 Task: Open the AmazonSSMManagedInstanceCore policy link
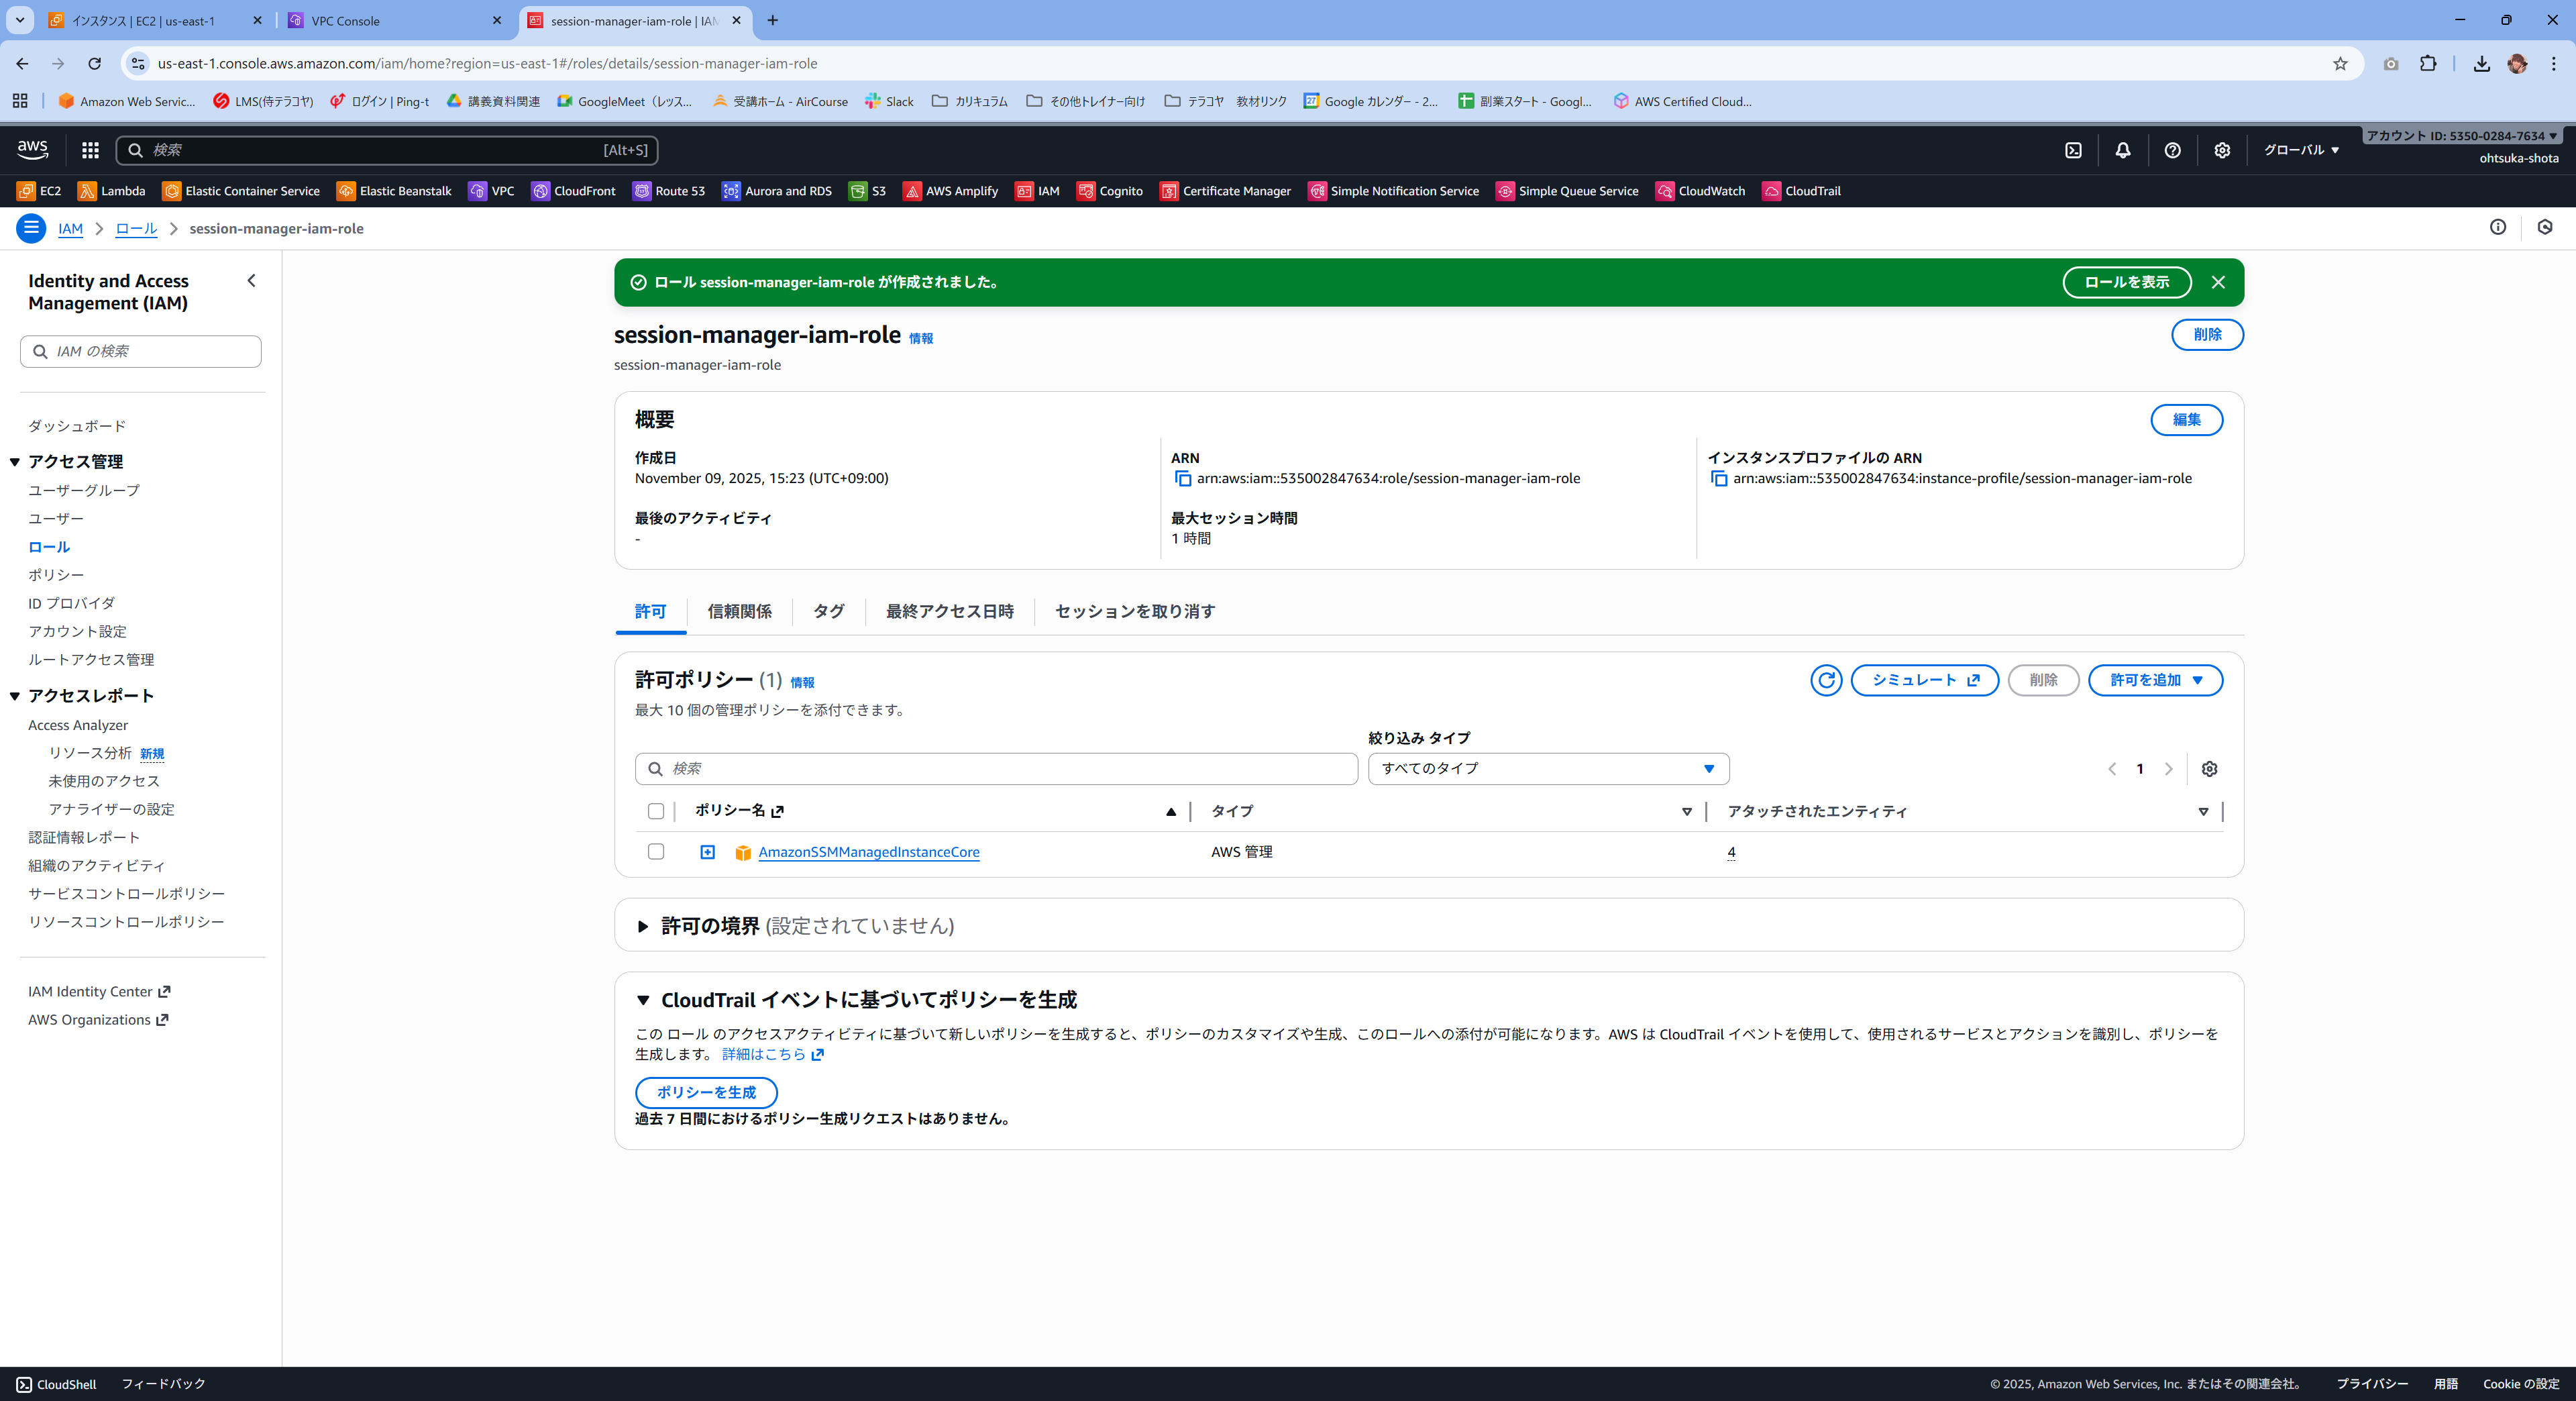[x=868, y=852]
